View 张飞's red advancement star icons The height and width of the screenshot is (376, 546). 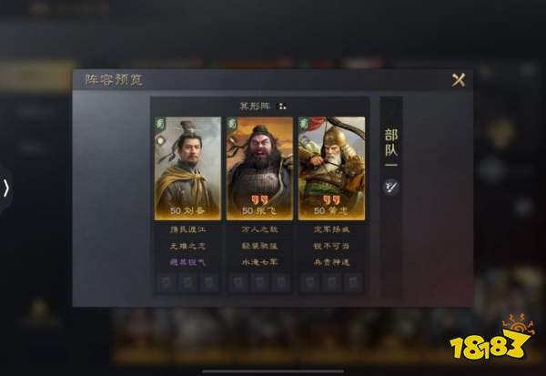point(259,200)
